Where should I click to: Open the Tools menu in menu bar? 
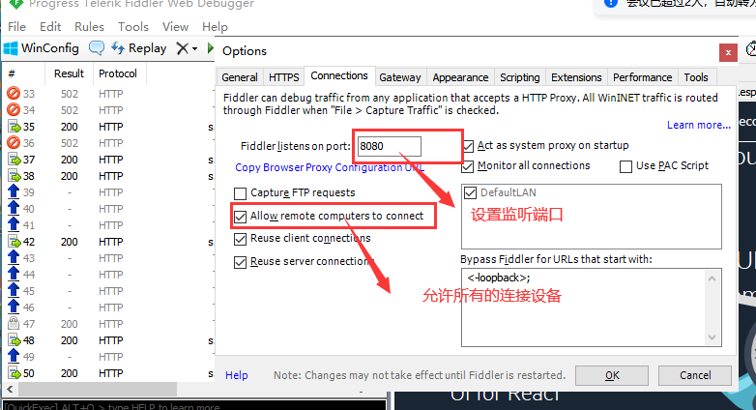(x=133, y=26)
